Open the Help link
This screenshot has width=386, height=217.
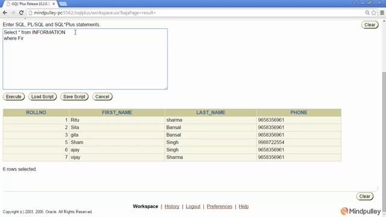[x=244, y=206]
